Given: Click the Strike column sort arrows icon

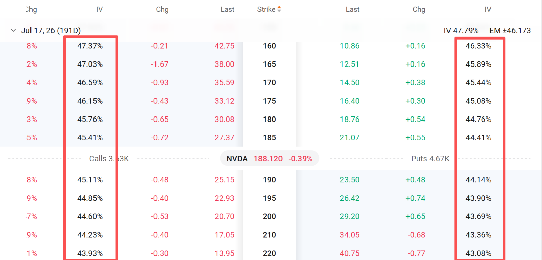Looking at the screenshot, I should click(x=279, y=9).
